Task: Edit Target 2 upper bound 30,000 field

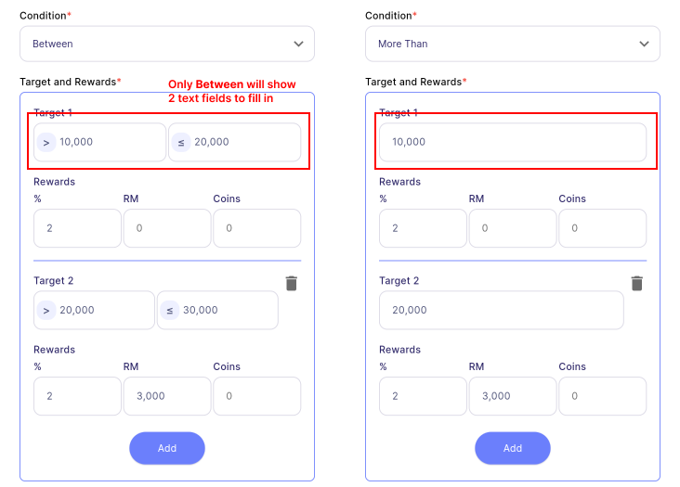Action: (227, 310)
